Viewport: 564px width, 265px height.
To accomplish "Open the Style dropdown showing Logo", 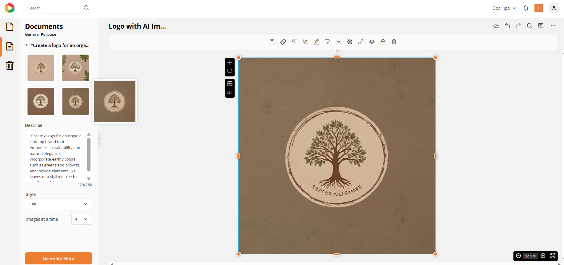I will 58,204.
